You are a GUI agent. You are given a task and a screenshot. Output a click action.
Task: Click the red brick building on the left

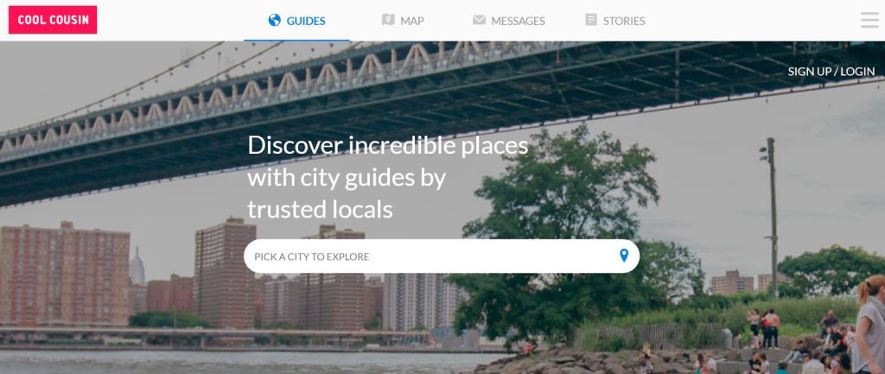pyautogui.click(x=64, y=274)
